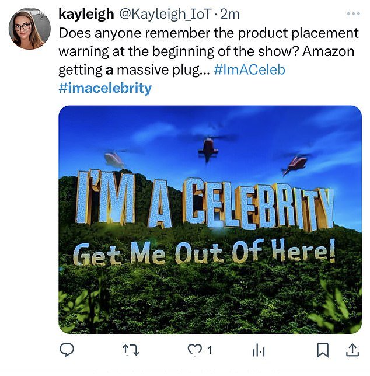Viewport: 370px width, 376px height.
Task: Open the 2m timestamp link
Action: click(x=229, y=14)
